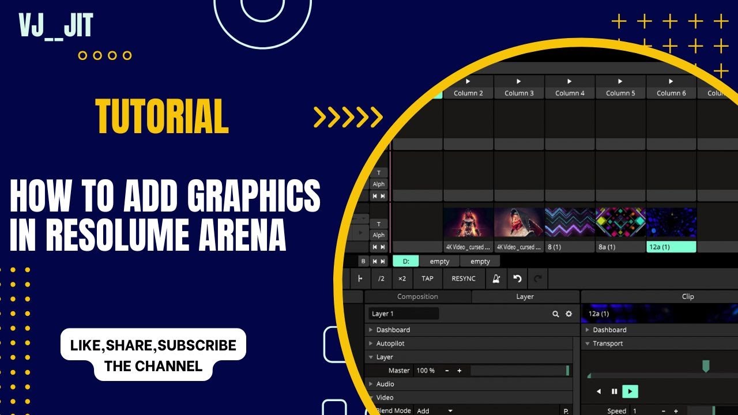Play clip forward in Transport
738x415 pixels.
click(630, 391)
